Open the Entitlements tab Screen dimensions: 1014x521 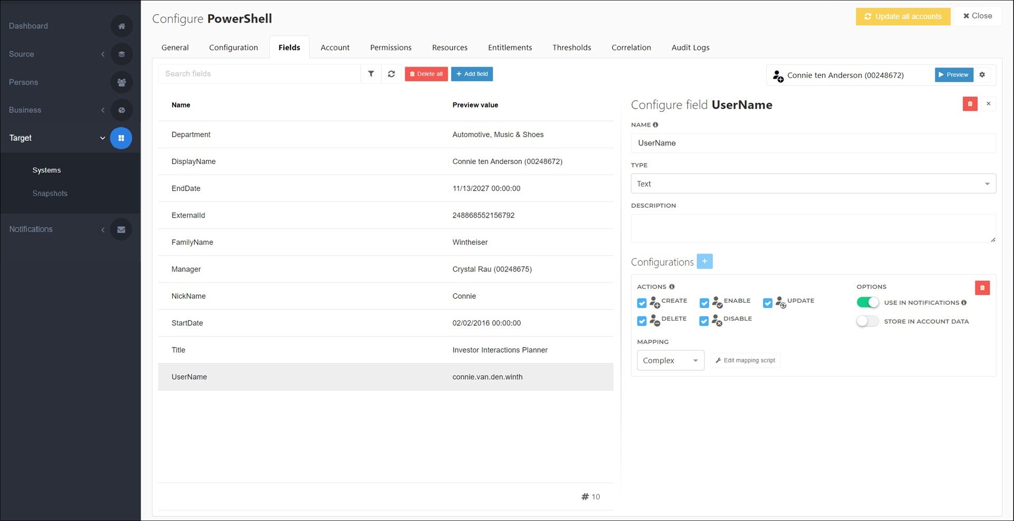point(510,47)
